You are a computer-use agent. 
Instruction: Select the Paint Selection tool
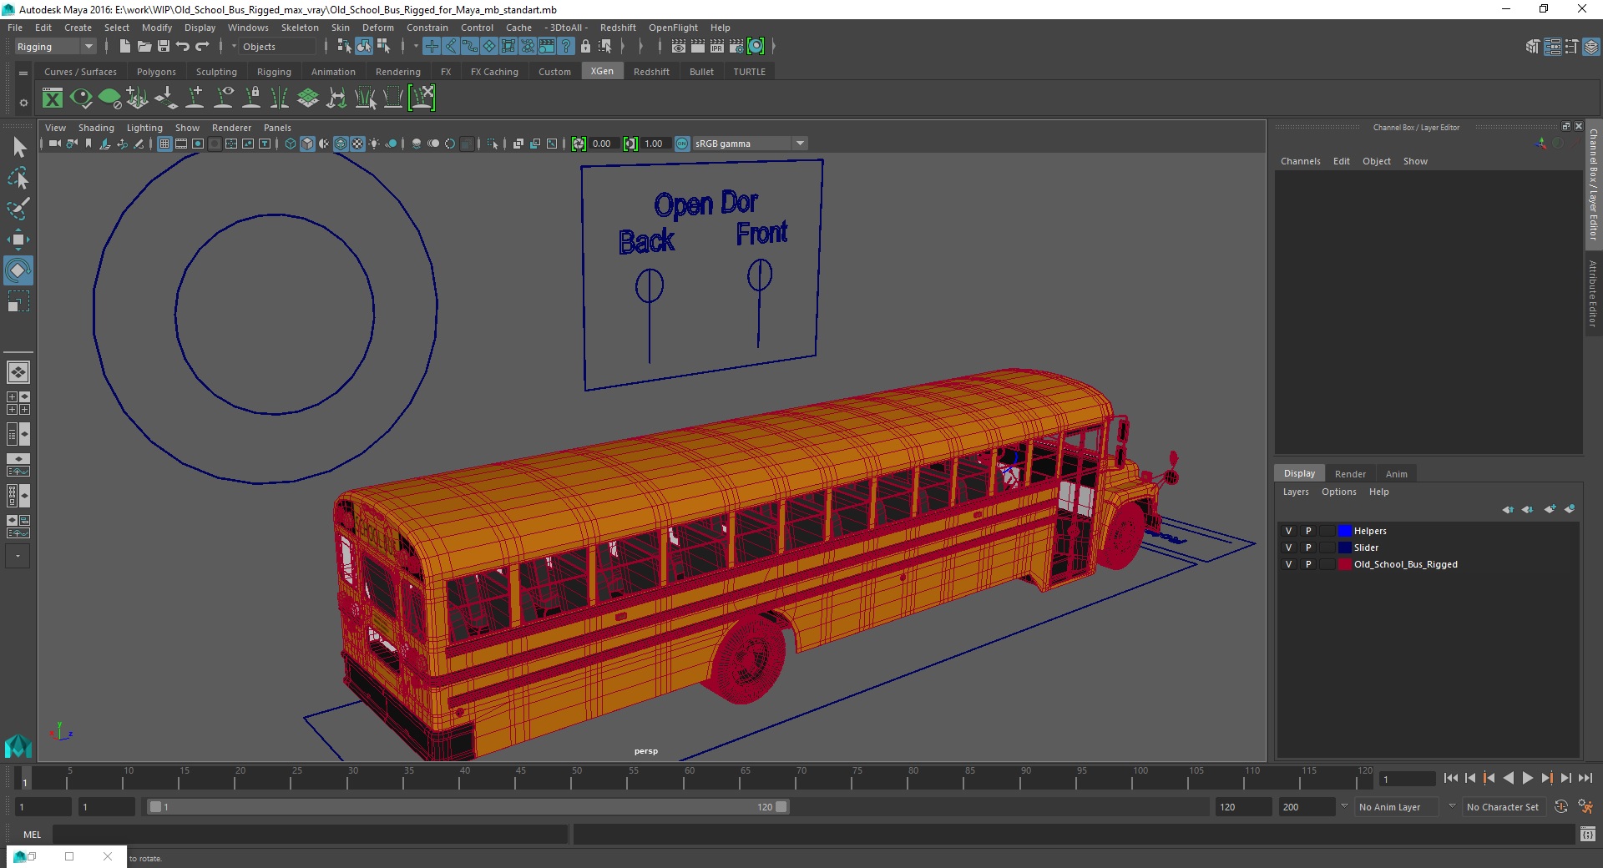[x=18, y=209]
